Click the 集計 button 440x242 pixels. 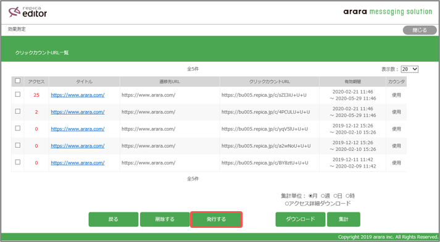[x=344, y=219]
